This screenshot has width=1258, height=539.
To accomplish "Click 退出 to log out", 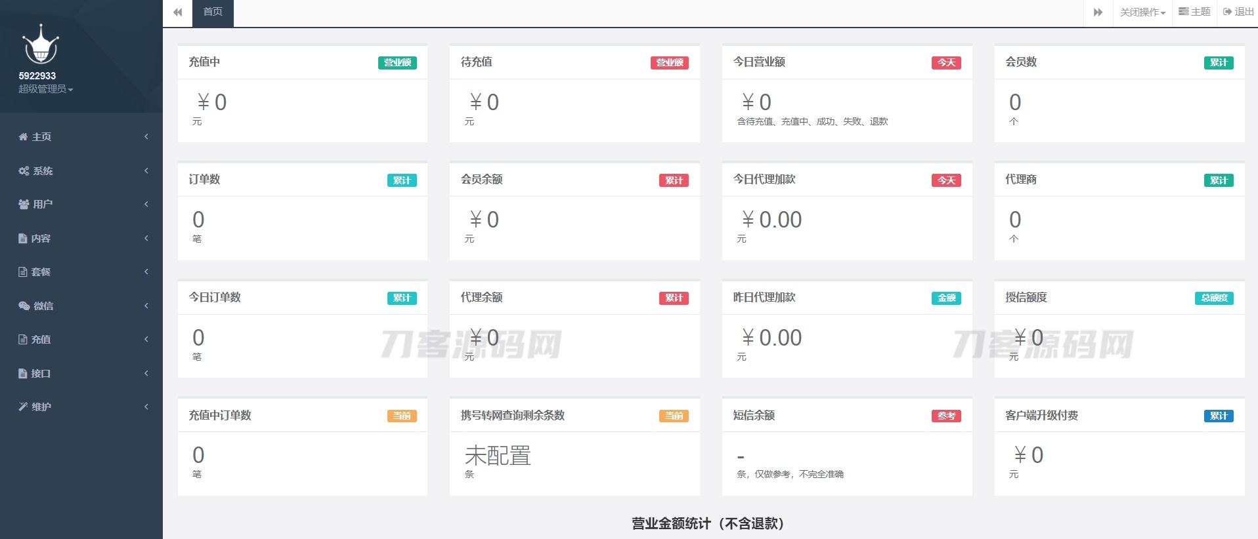I will [x=1238, y=12].
